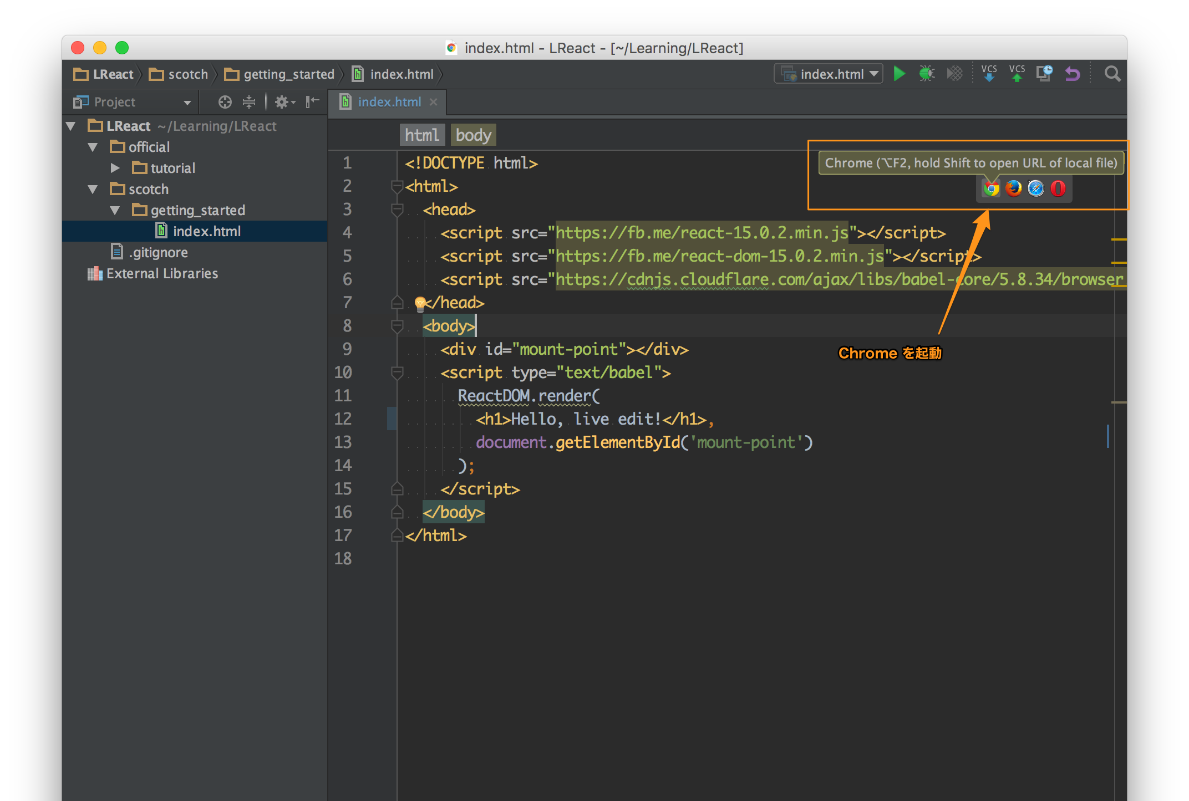Click the closing </html> tag

click(x=436, y=535)
